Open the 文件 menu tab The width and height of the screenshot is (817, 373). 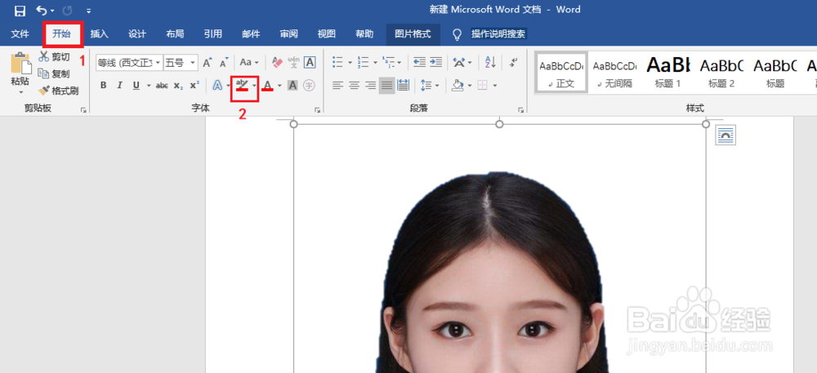pyautogui.click(x=20, y=34)
